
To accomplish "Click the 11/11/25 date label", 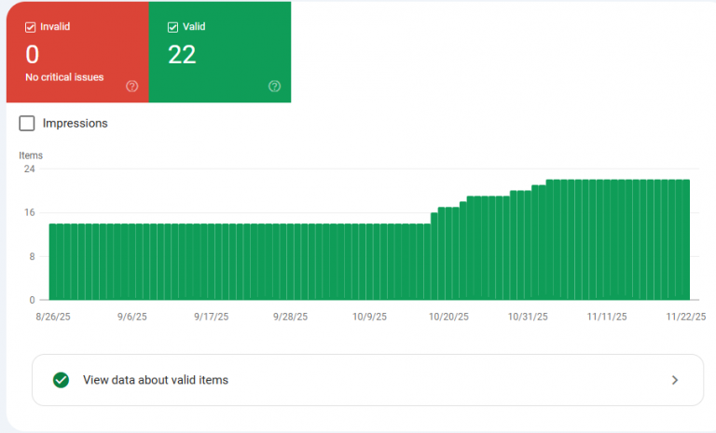I will pos(607,317).
